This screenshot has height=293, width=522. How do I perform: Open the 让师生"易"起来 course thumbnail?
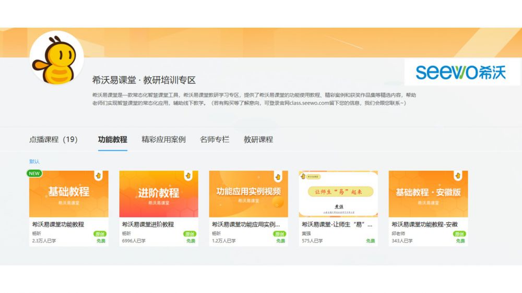tap(338, 194)
